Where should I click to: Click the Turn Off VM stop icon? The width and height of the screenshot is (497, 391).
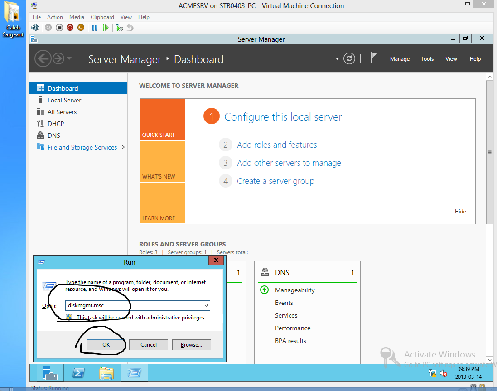59,28
